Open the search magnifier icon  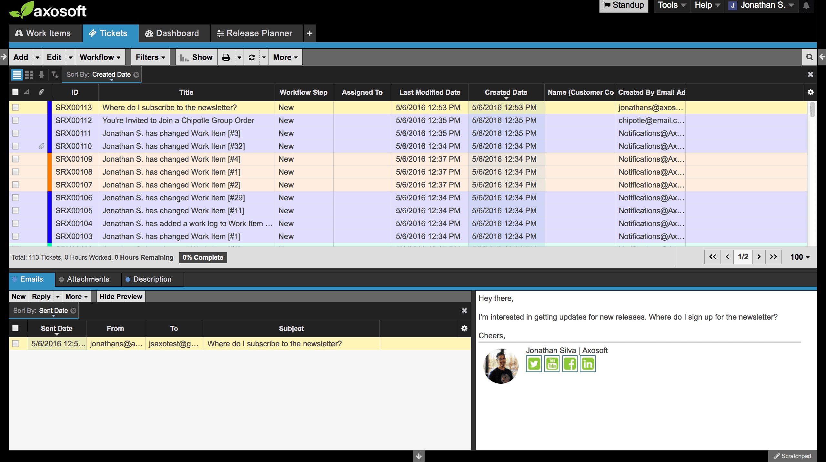[x=810, y=57]
